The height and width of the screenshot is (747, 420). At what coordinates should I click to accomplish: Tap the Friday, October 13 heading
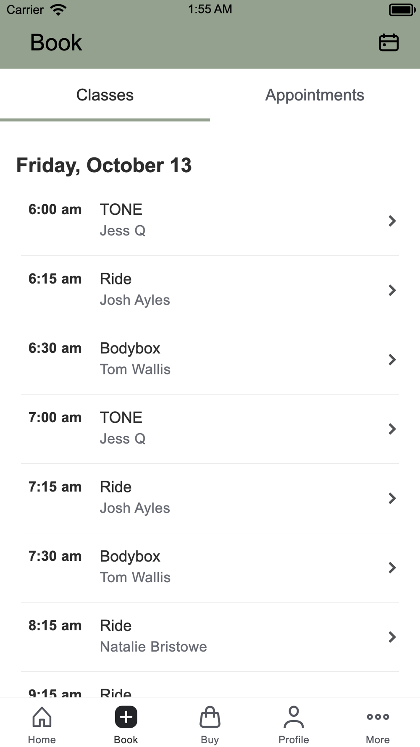[104, 166]
